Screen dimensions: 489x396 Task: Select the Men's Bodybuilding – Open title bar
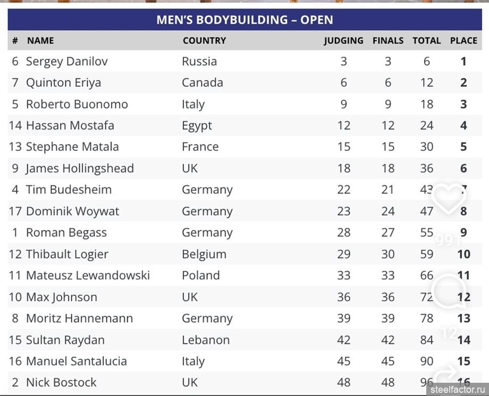tap(244, 20)
